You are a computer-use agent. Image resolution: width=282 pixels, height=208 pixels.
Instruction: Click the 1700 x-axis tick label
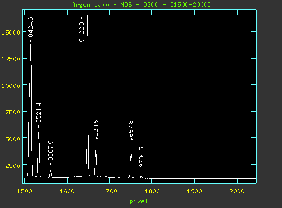pos(110,191)
